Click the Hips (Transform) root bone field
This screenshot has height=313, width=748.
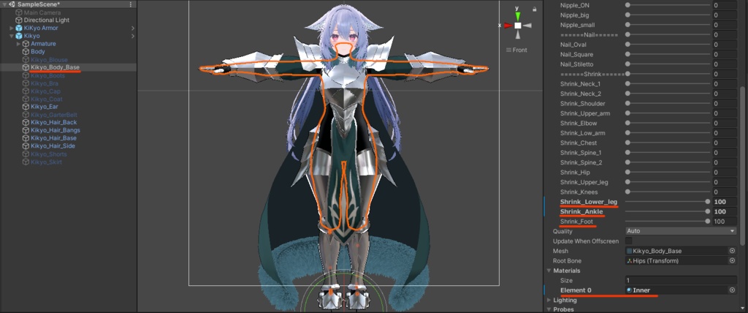click(676, 261)
